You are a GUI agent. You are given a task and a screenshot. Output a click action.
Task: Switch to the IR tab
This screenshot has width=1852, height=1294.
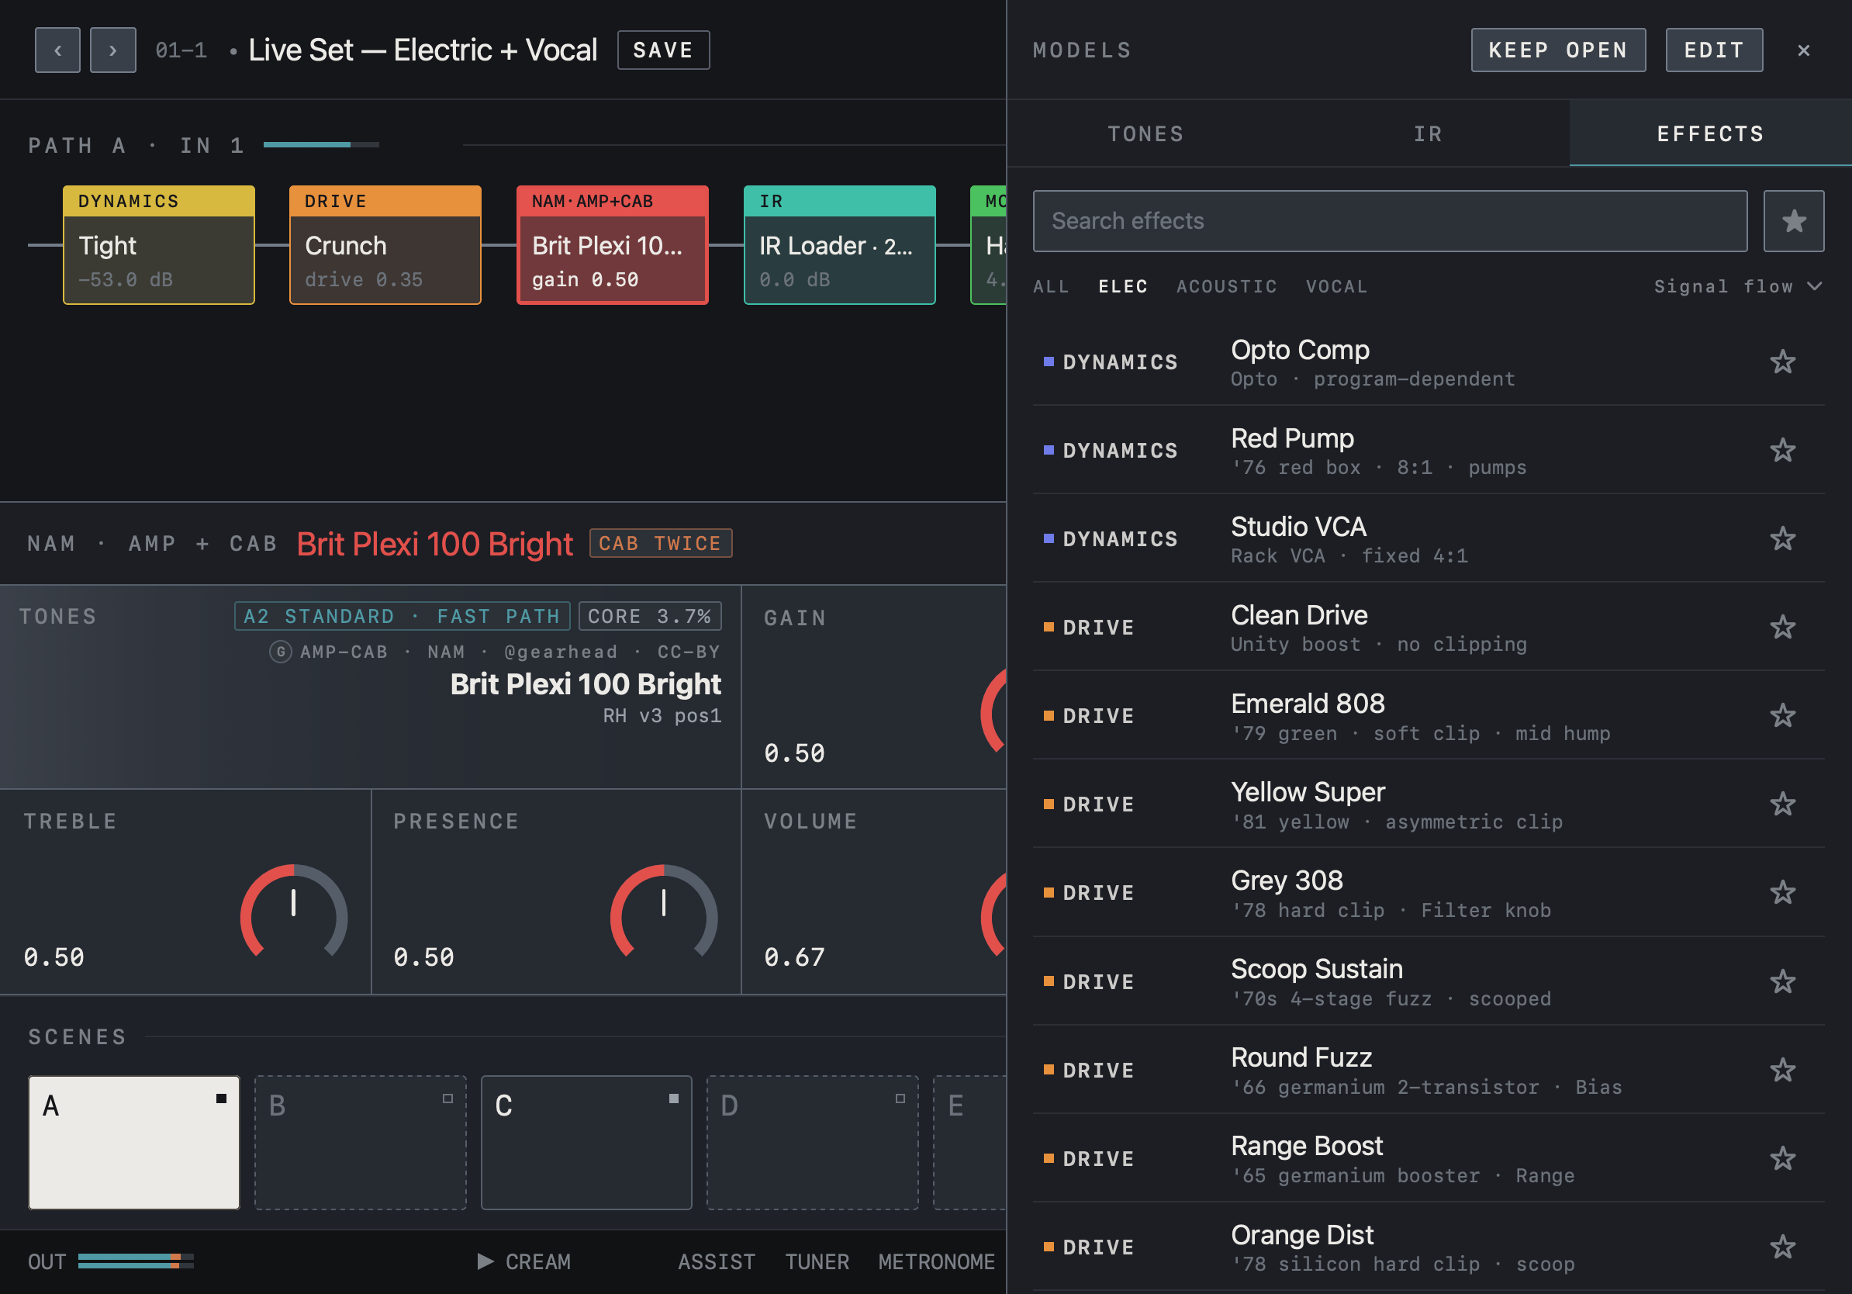point(1428,134)
